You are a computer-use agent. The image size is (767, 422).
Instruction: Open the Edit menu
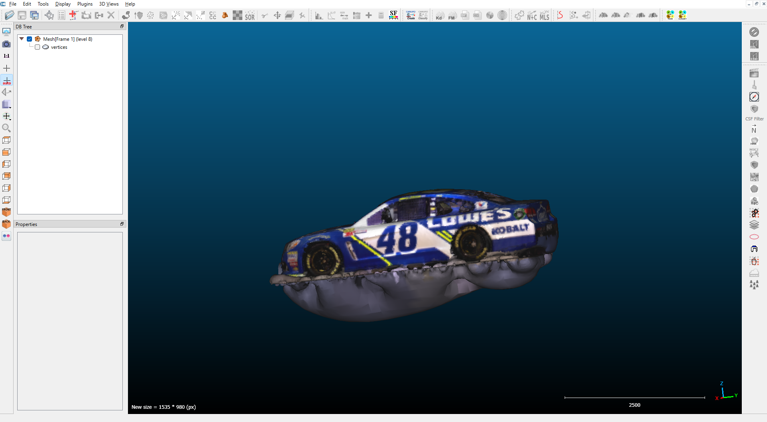[x=27, y=4]
